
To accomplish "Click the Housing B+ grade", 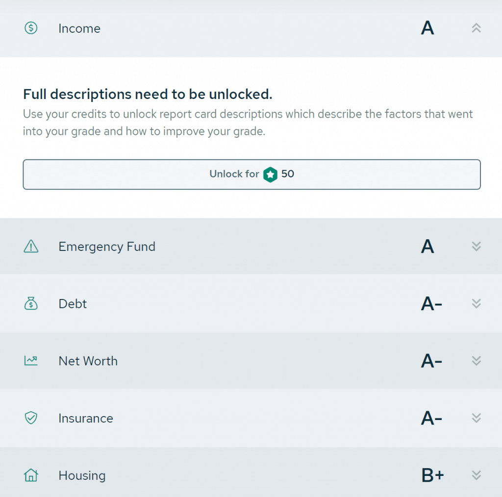I will 432,475.
